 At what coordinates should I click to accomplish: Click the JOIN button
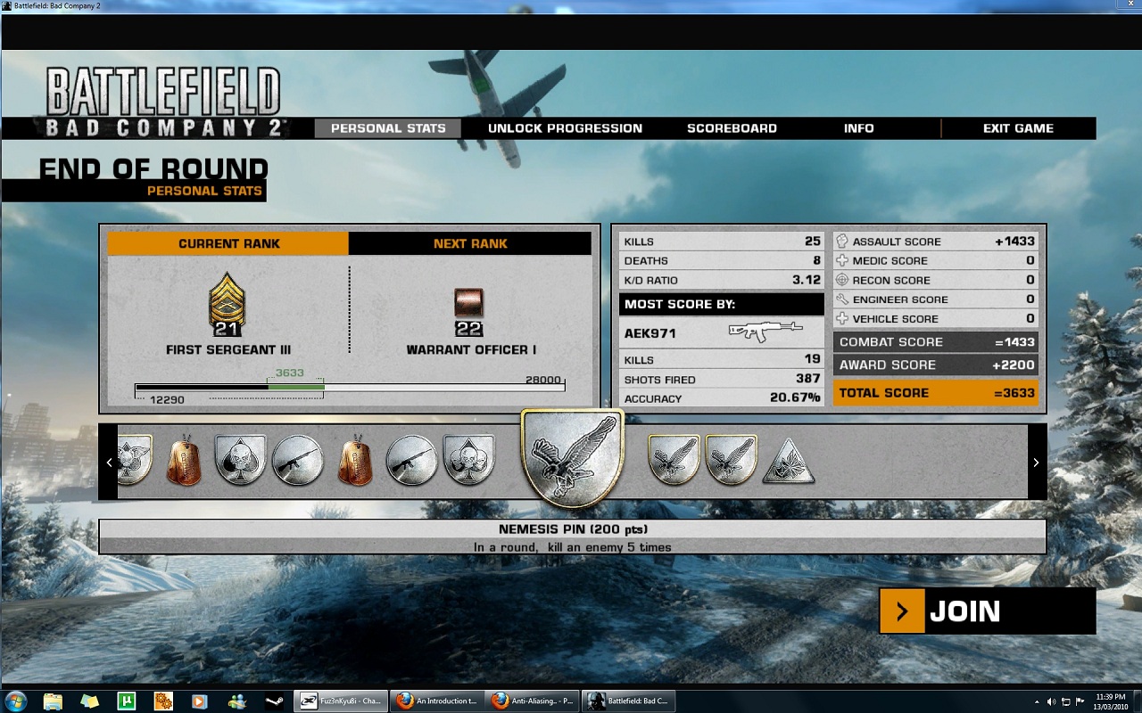point(987,611)
